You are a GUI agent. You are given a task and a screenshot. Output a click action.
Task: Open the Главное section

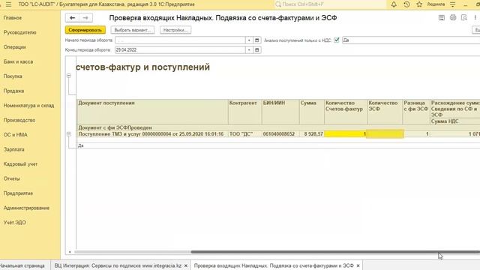[13, 18]
